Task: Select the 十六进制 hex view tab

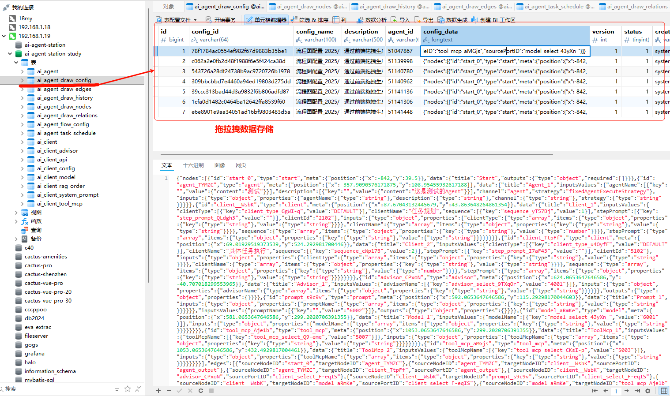Action: 193,165
